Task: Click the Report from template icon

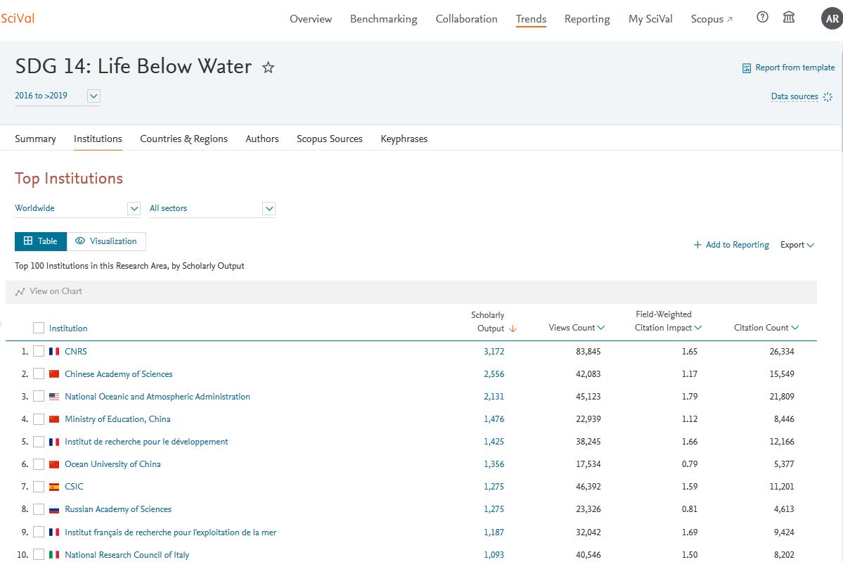Action: pyautogui.click(x=747, y=68)
